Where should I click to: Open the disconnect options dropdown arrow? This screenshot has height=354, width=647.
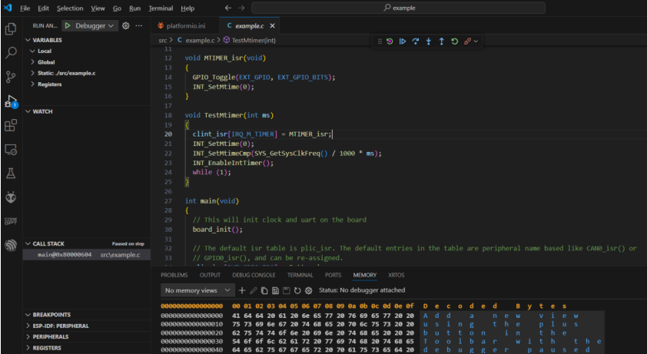coord(476,41)
